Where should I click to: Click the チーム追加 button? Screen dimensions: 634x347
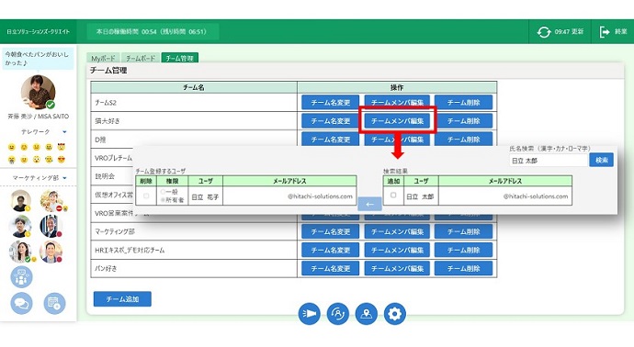[x=122, y=299]
